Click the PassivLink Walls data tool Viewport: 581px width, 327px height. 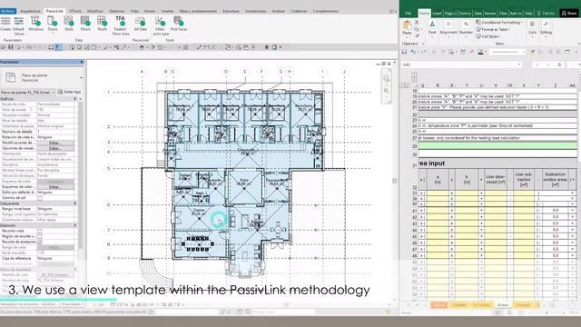coord(69,24)
